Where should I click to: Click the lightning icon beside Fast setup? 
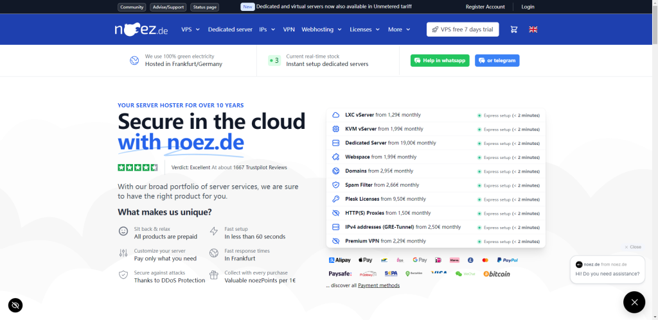click(214, 232)
